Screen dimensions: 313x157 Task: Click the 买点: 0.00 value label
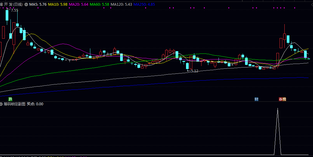[x=35, y=104]
